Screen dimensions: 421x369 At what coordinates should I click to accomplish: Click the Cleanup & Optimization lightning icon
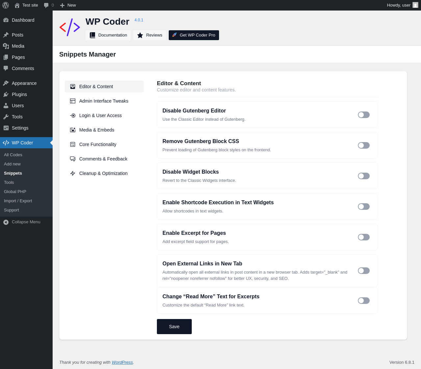tap(73, 173)
